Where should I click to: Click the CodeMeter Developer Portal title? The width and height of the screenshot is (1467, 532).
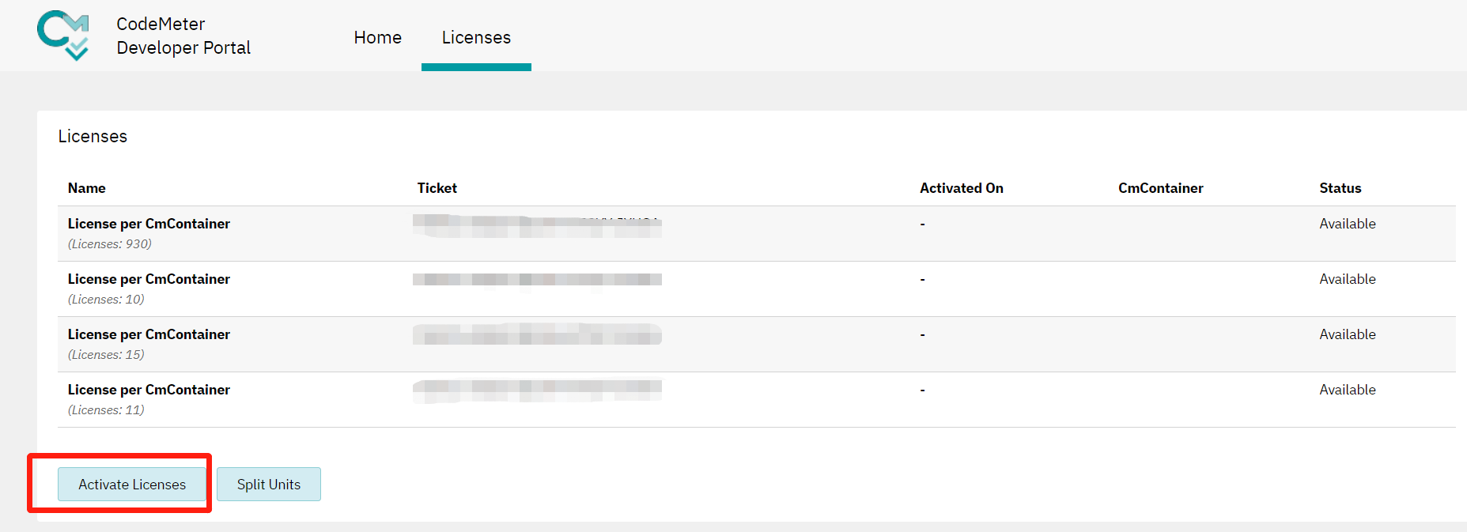point(183,36)
